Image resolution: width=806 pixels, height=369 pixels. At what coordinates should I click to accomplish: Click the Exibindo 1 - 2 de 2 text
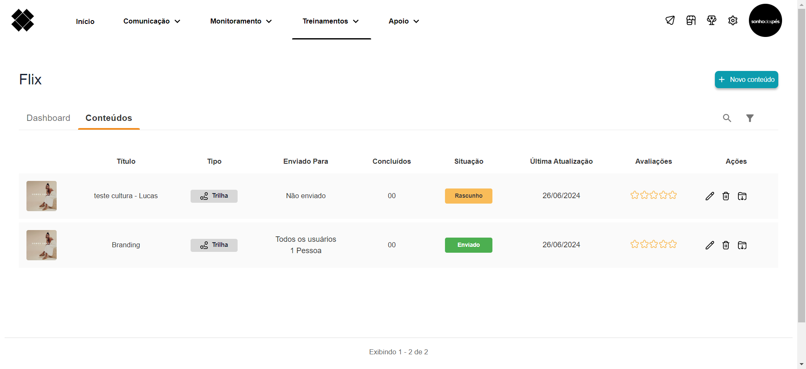coord(399,352)
